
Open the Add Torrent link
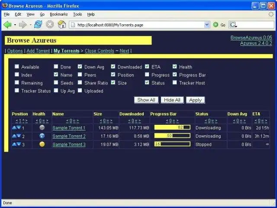38,51
